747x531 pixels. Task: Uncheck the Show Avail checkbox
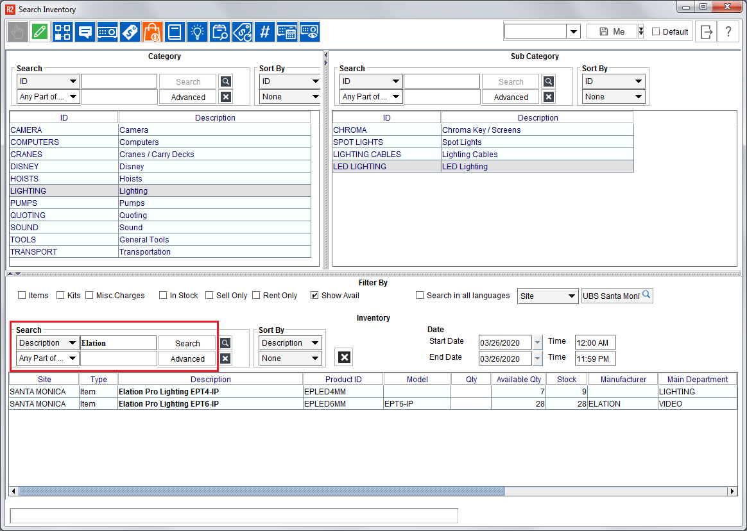click(x=314, y=296)
